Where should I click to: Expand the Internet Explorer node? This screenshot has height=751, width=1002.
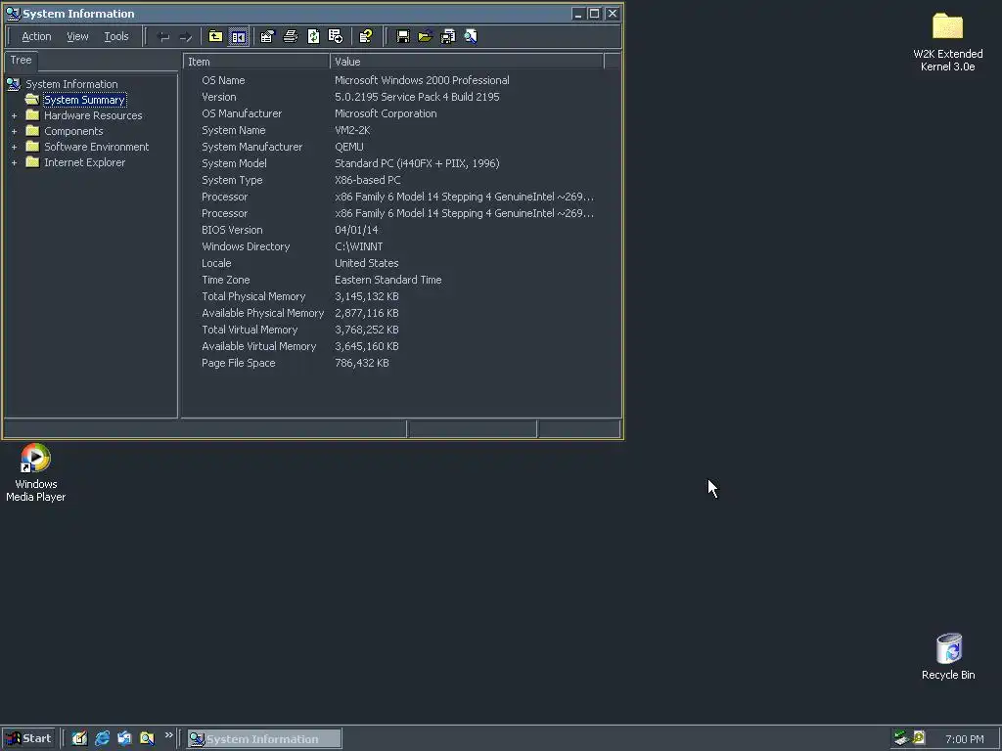click(14, 162)
